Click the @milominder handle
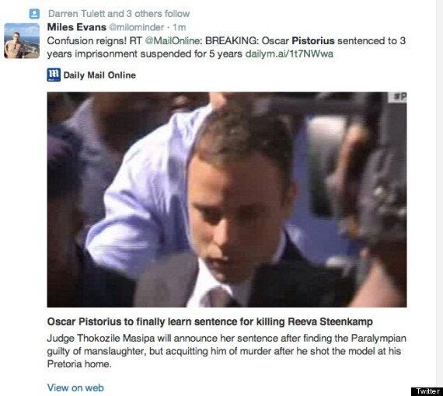443x396 pixels. (x=137, y=27)
